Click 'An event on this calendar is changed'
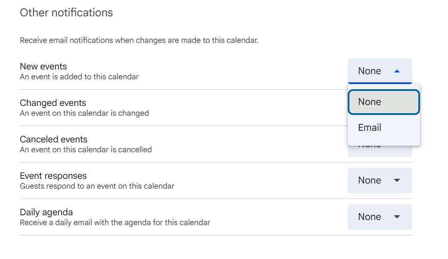This screenshot has width=448, height=259. [84, 114]
